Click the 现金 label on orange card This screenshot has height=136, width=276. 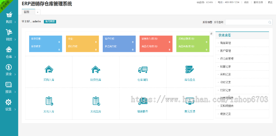coord(71,38)
